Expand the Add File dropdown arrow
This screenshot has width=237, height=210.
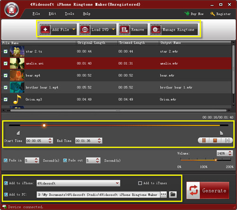[x=74, y=29]
